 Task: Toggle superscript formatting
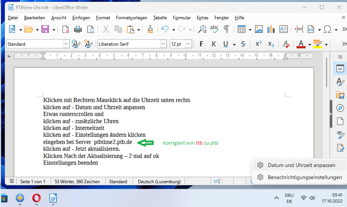click(x=258, y=44)
